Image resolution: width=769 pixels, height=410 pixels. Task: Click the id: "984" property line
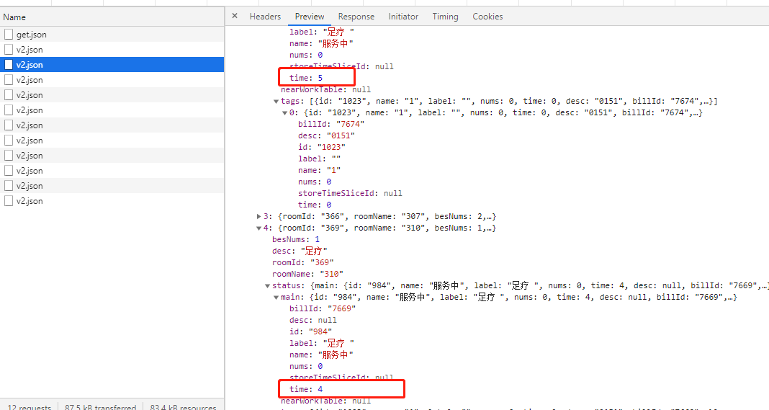[310, 332]
